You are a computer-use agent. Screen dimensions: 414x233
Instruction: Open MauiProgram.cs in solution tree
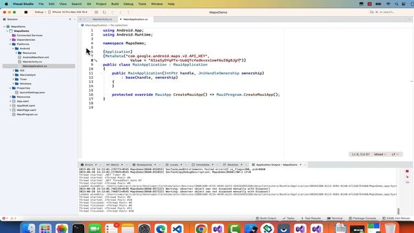(27, 115)
